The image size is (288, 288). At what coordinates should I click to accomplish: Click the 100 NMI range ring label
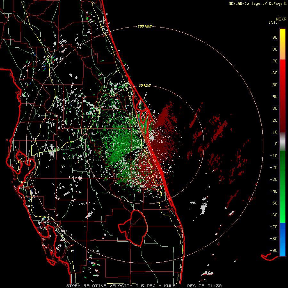click(x=145, y=27)
